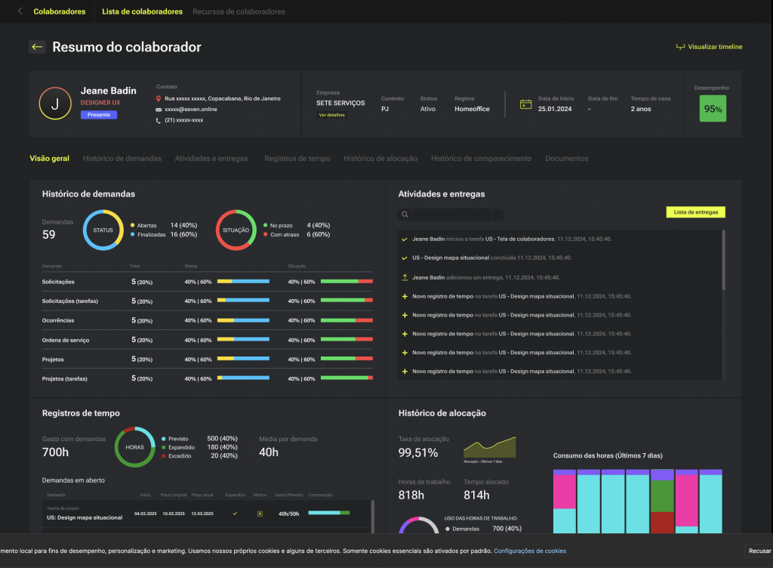The width and height of the screenshot is (773, 568).
Task: Click the SITUAÇÃO donut chart
Action: click(x=236, y=230)
